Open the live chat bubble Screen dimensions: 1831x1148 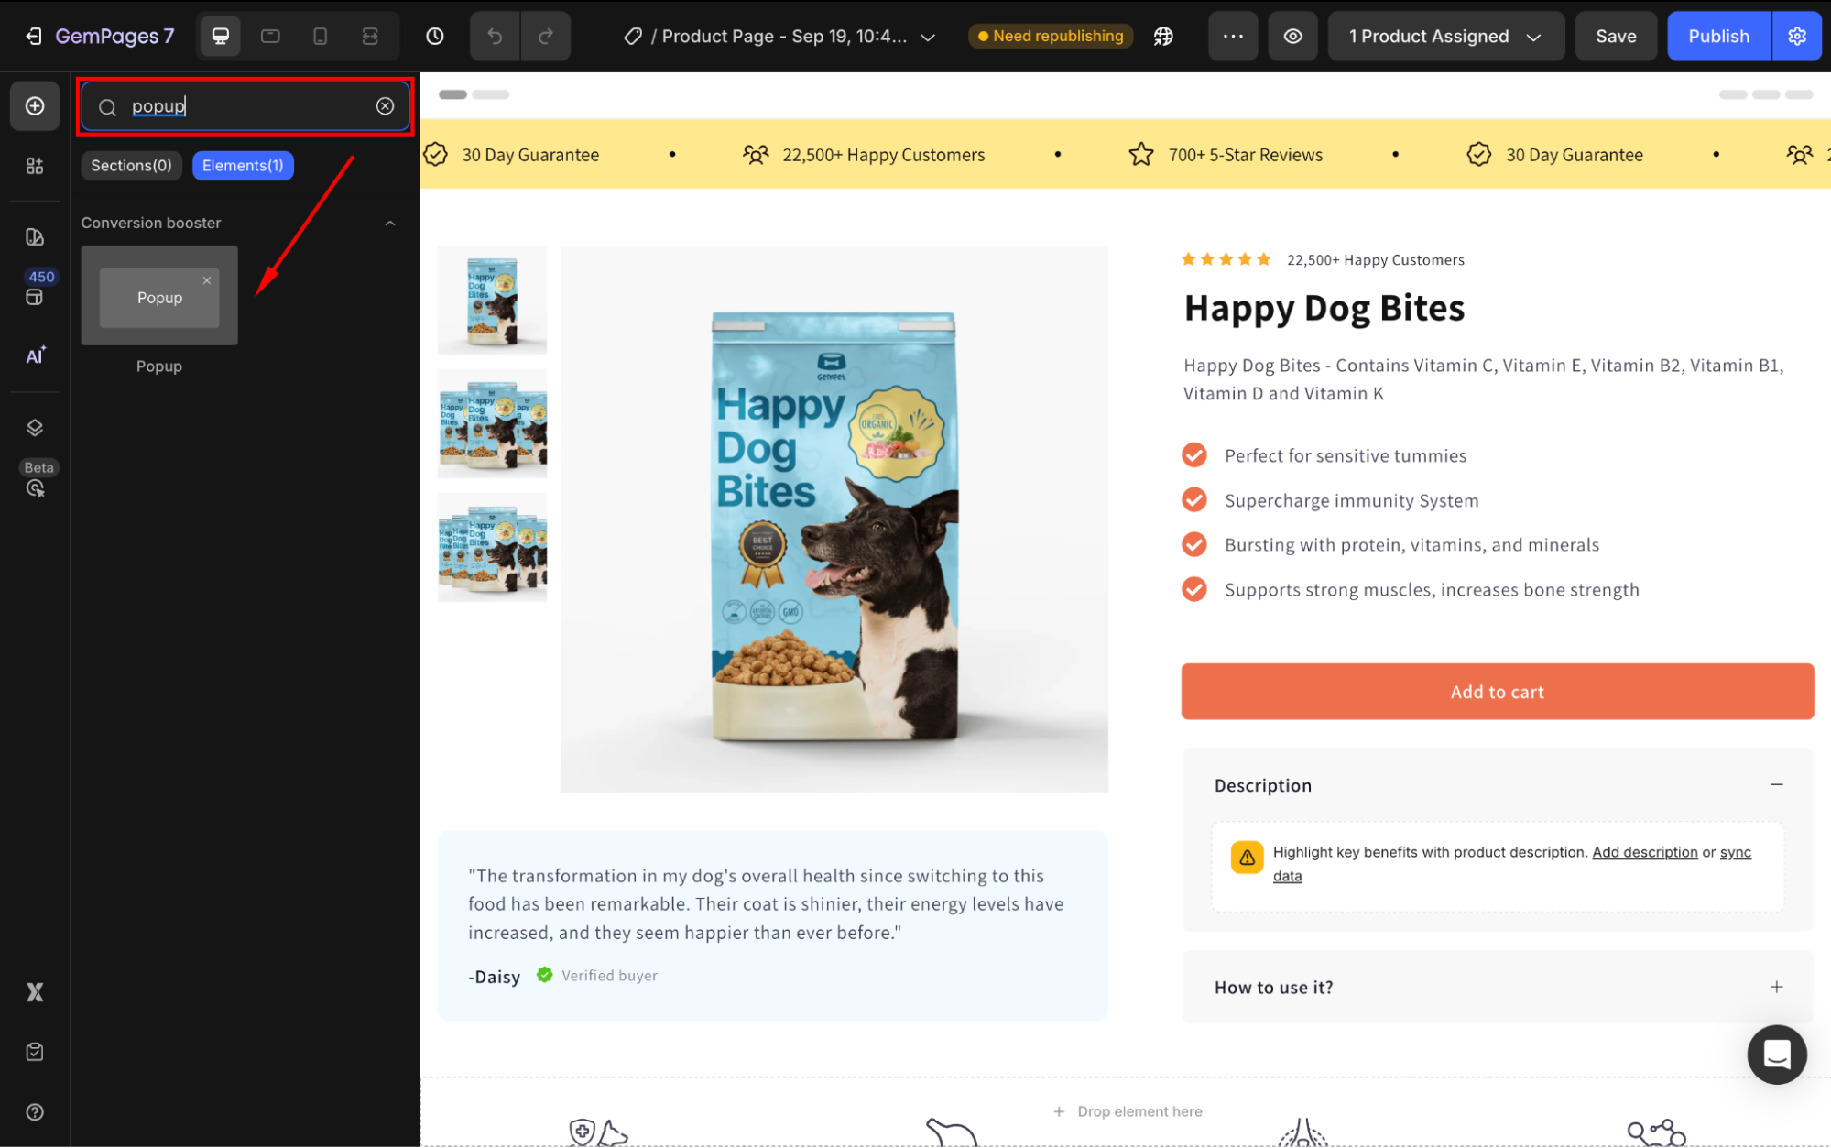click(x=1776, y=1054)
